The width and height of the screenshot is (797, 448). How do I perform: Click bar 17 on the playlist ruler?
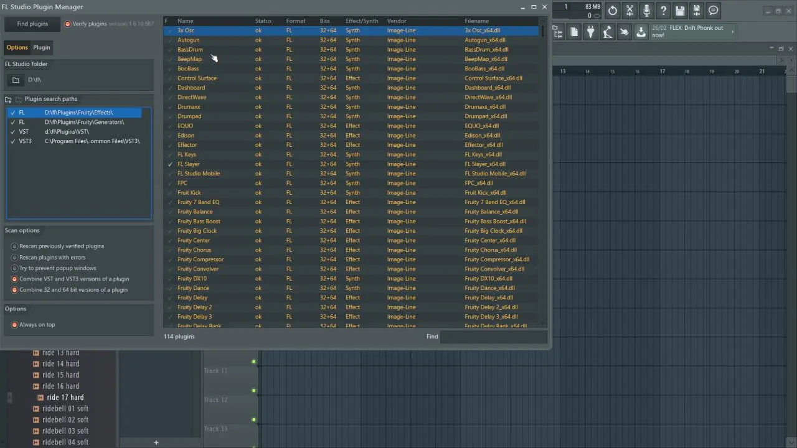pos(662,72)
